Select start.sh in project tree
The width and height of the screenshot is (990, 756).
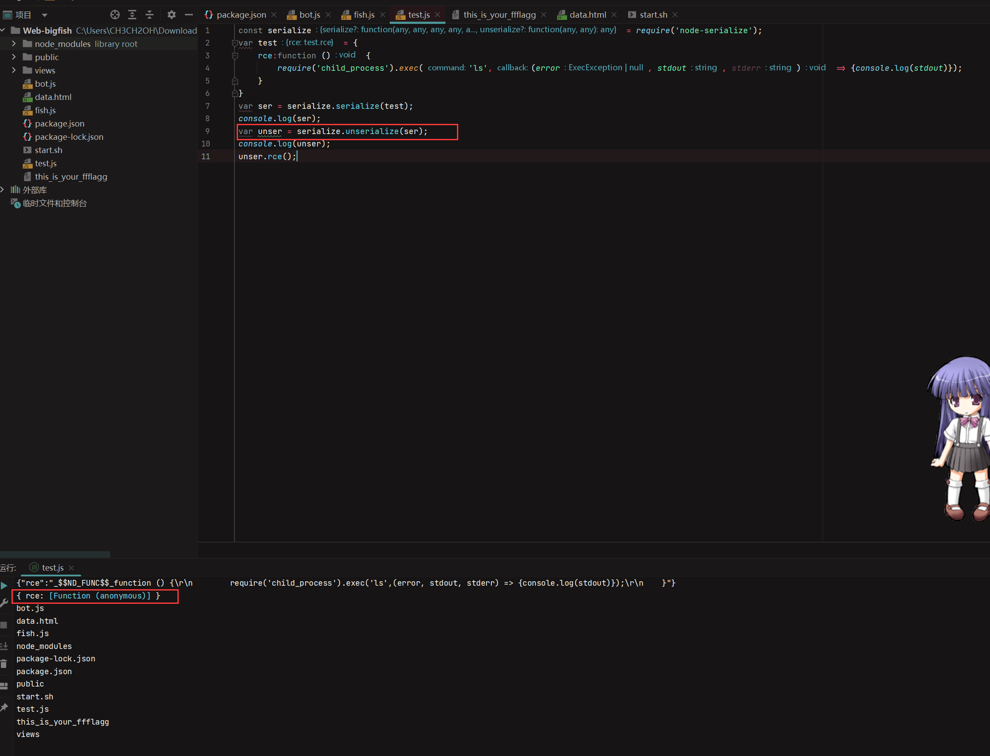point(48,150)
